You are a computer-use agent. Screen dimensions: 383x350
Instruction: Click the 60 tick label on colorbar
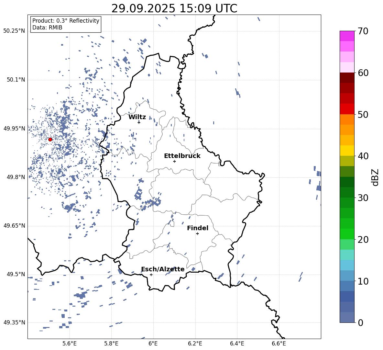point(363,73)
